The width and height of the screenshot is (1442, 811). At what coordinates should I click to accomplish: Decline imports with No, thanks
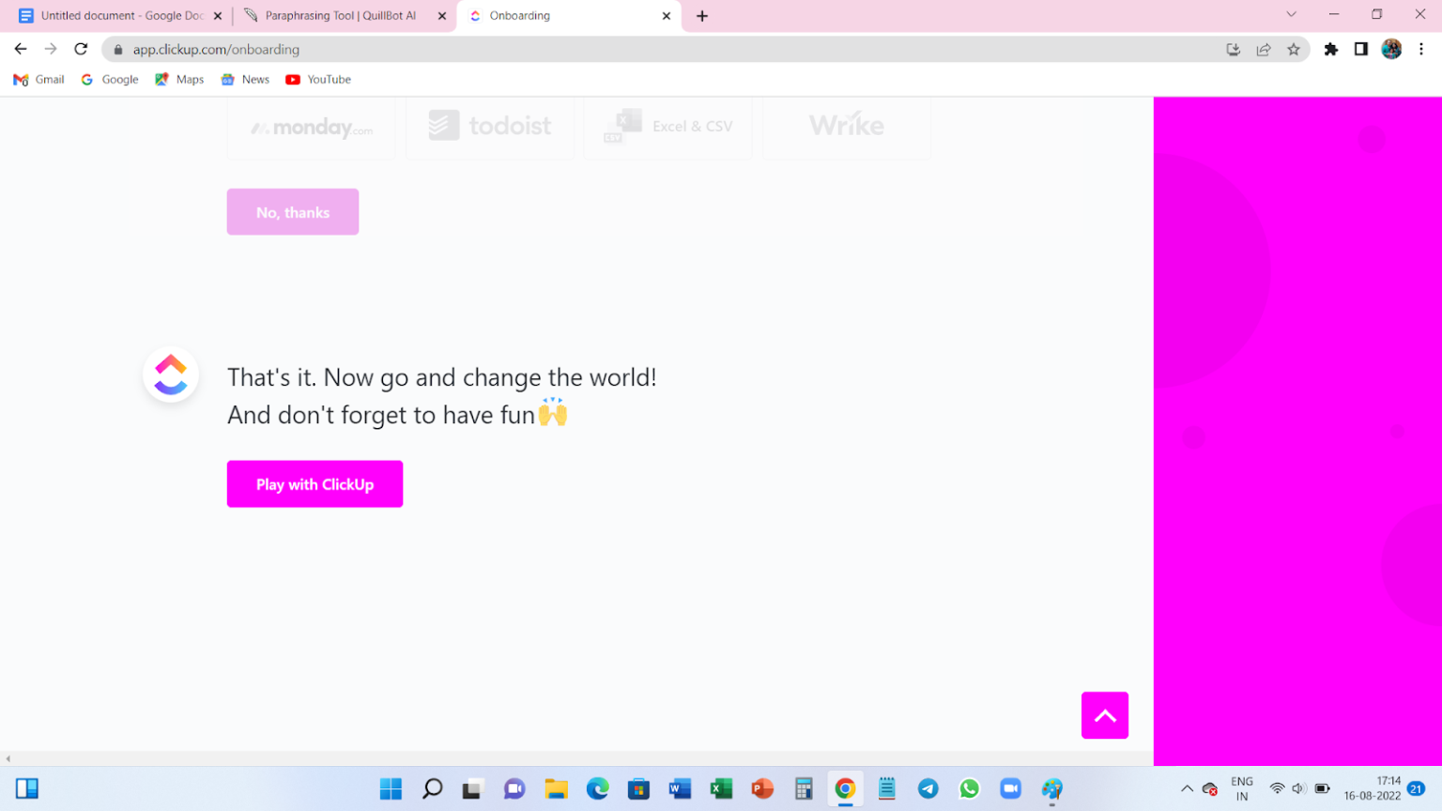292,211
